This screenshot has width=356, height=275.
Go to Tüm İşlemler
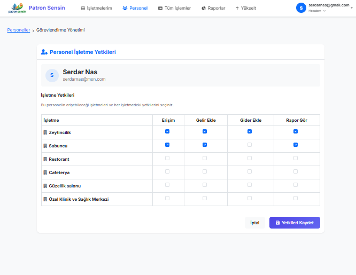click(174, 8)
